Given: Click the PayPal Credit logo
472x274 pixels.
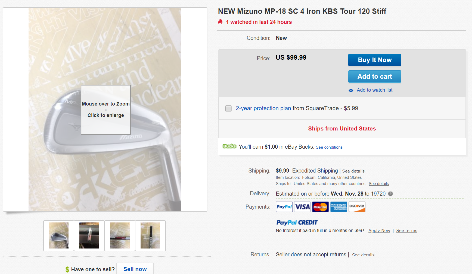Looking at the screenshot, I should pos(297,222).
